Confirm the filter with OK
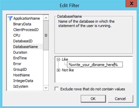 point(93,99)
